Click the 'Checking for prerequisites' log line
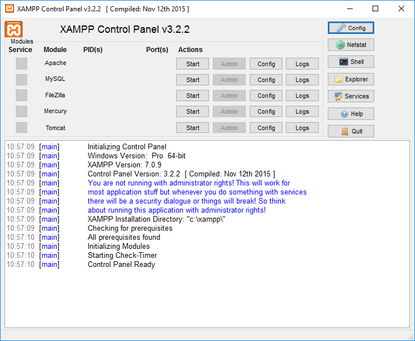Image resolution: width=415 pixels, height=341 pixels. click(x=130, y=228)
